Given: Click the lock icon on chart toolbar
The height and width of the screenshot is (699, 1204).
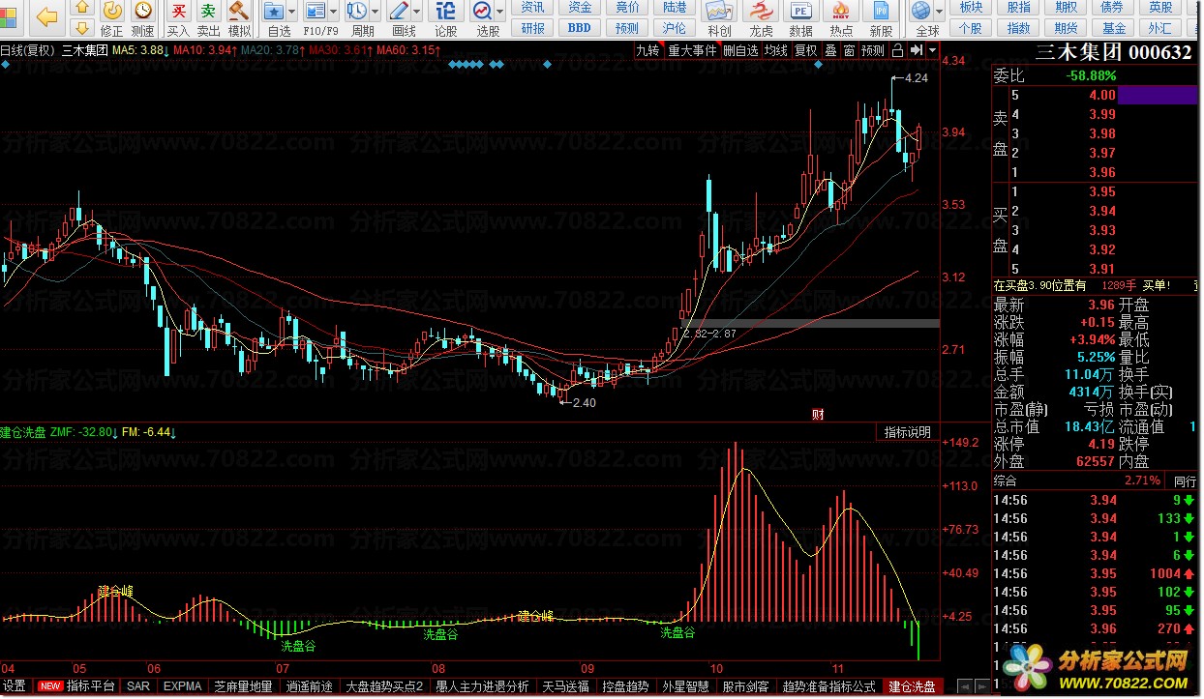Looking at the screenshot, I should pyautogui.click(x=897, y=50).
